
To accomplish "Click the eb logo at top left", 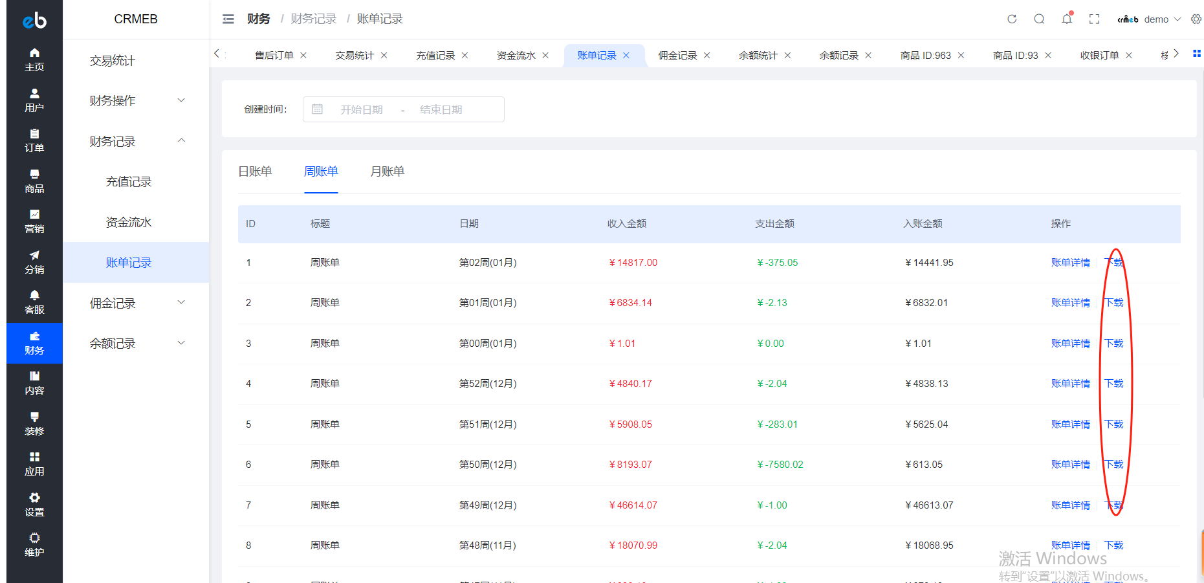I will [x=34, y=20].
